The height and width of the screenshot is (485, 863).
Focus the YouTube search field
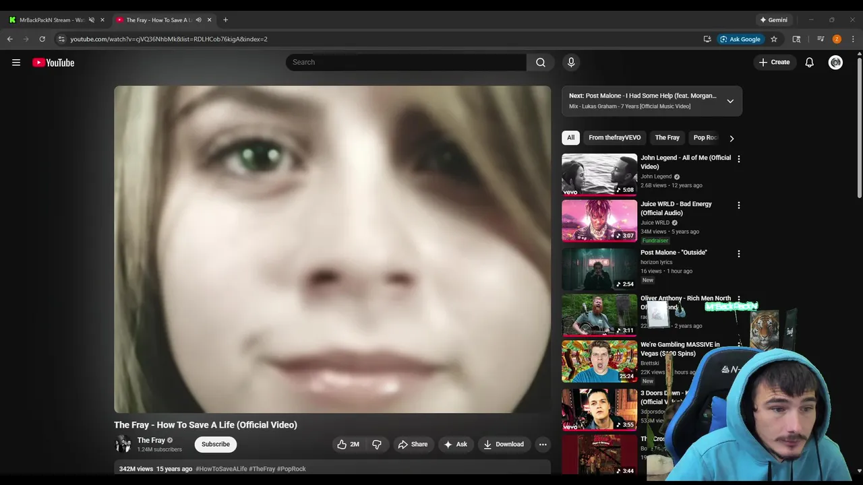(x=406, y=62)
